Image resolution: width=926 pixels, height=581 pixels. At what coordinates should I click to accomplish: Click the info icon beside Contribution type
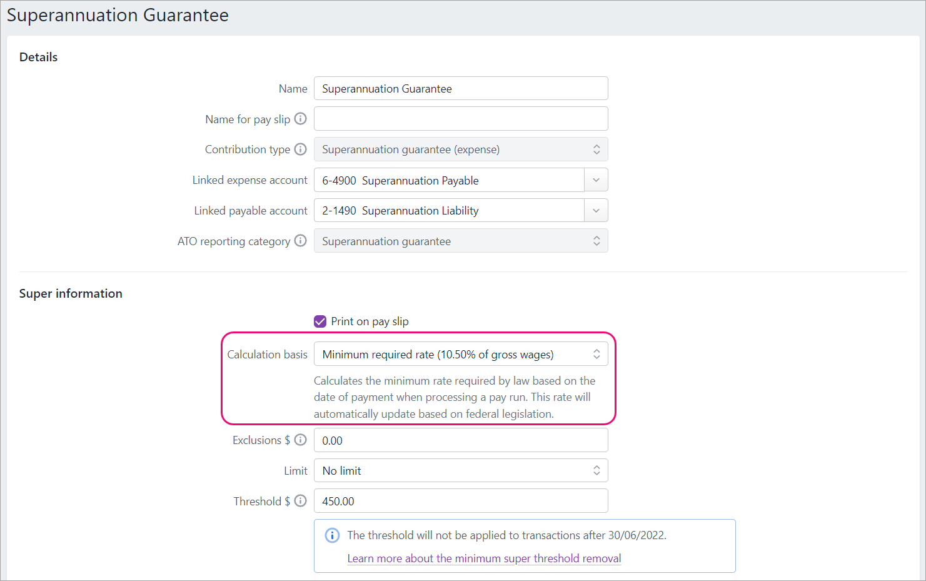click(301, 149)
